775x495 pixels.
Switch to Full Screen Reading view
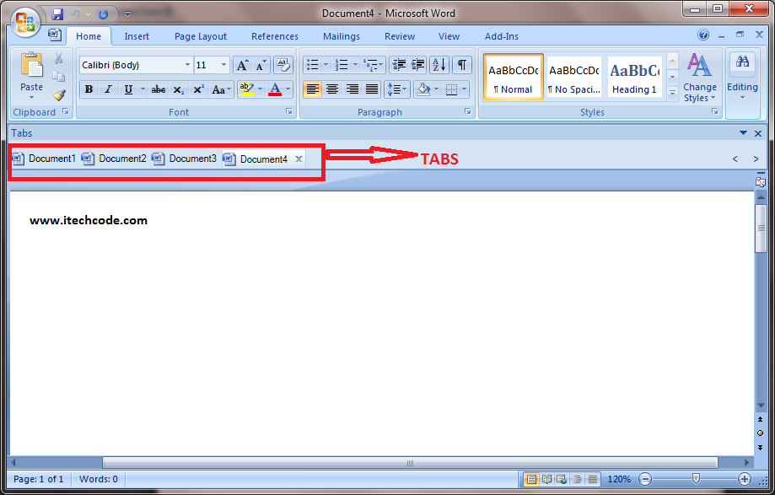[x=546, y=479]
